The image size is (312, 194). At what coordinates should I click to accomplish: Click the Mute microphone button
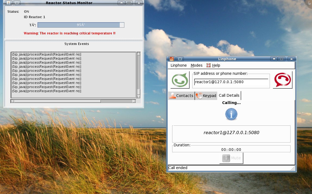[x=231, y=158]
